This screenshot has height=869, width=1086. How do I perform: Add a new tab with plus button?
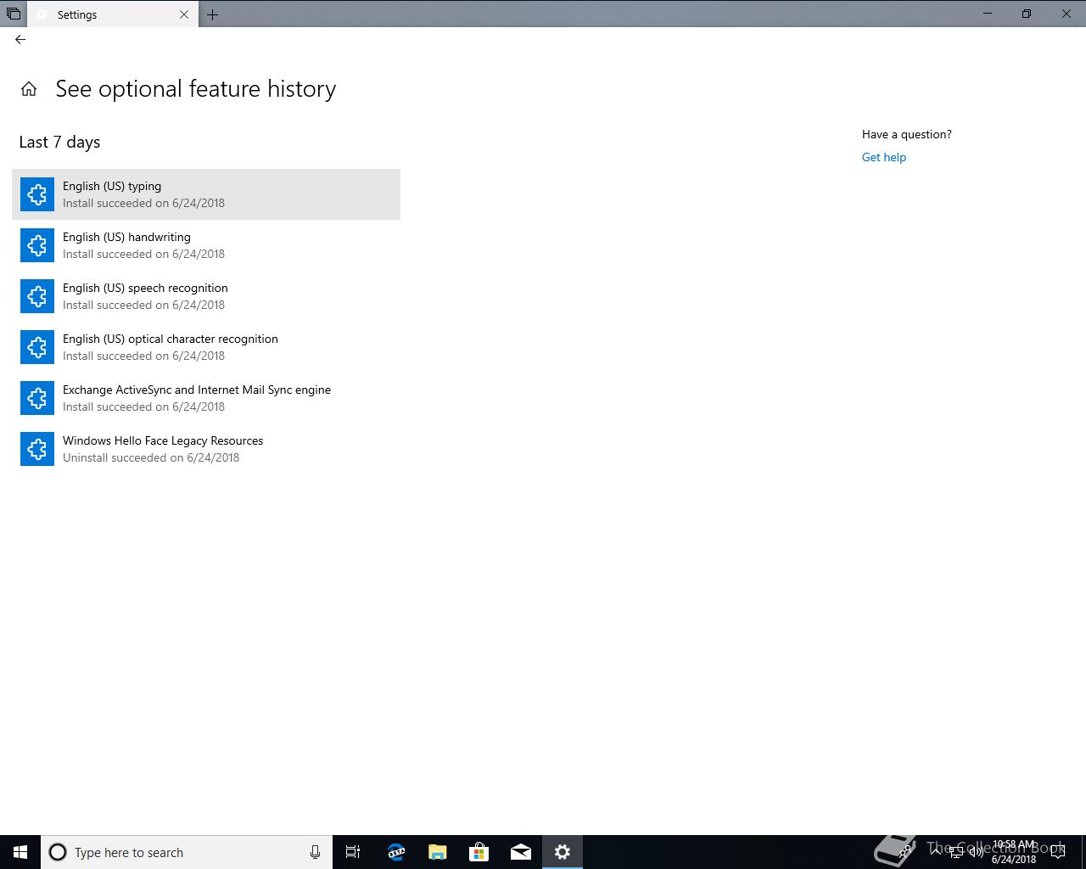pos(212,14)
